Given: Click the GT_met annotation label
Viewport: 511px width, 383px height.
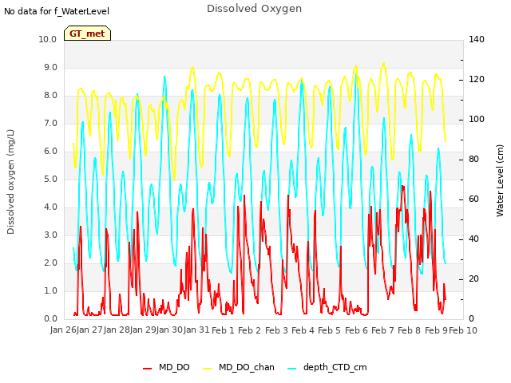Looking at the screenshot, I should (87, 34).
